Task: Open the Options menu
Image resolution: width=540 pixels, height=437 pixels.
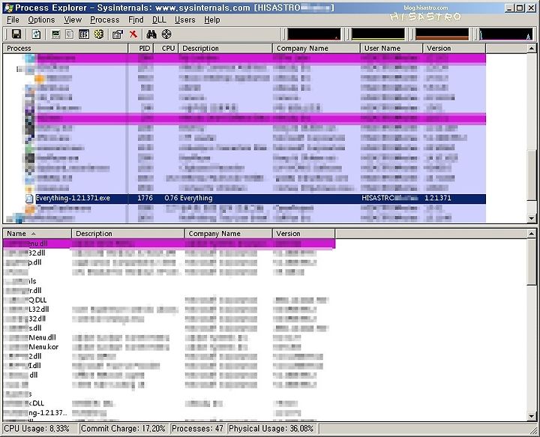Action: click(41, 20)
